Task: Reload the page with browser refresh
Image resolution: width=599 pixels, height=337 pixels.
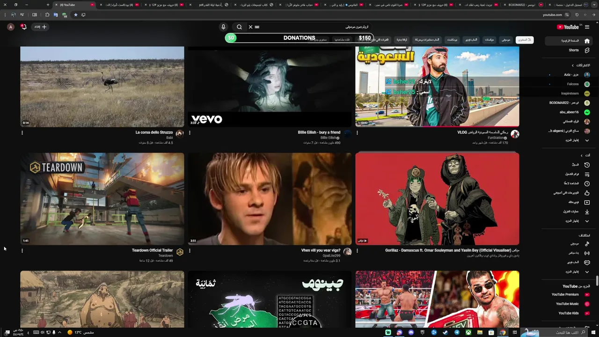Action: point(577,15)
